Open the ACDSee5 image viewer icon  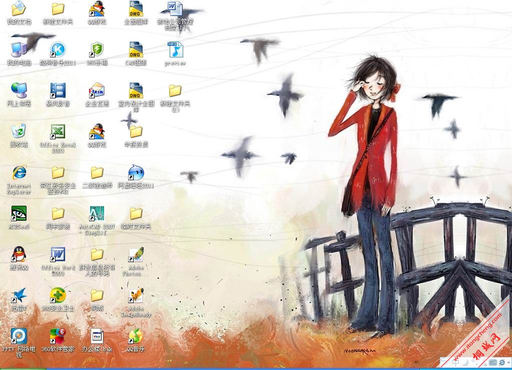coord(19,214)
